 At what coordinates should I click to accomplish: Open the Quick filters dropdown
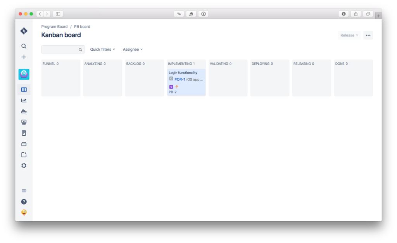click(102, 49)
